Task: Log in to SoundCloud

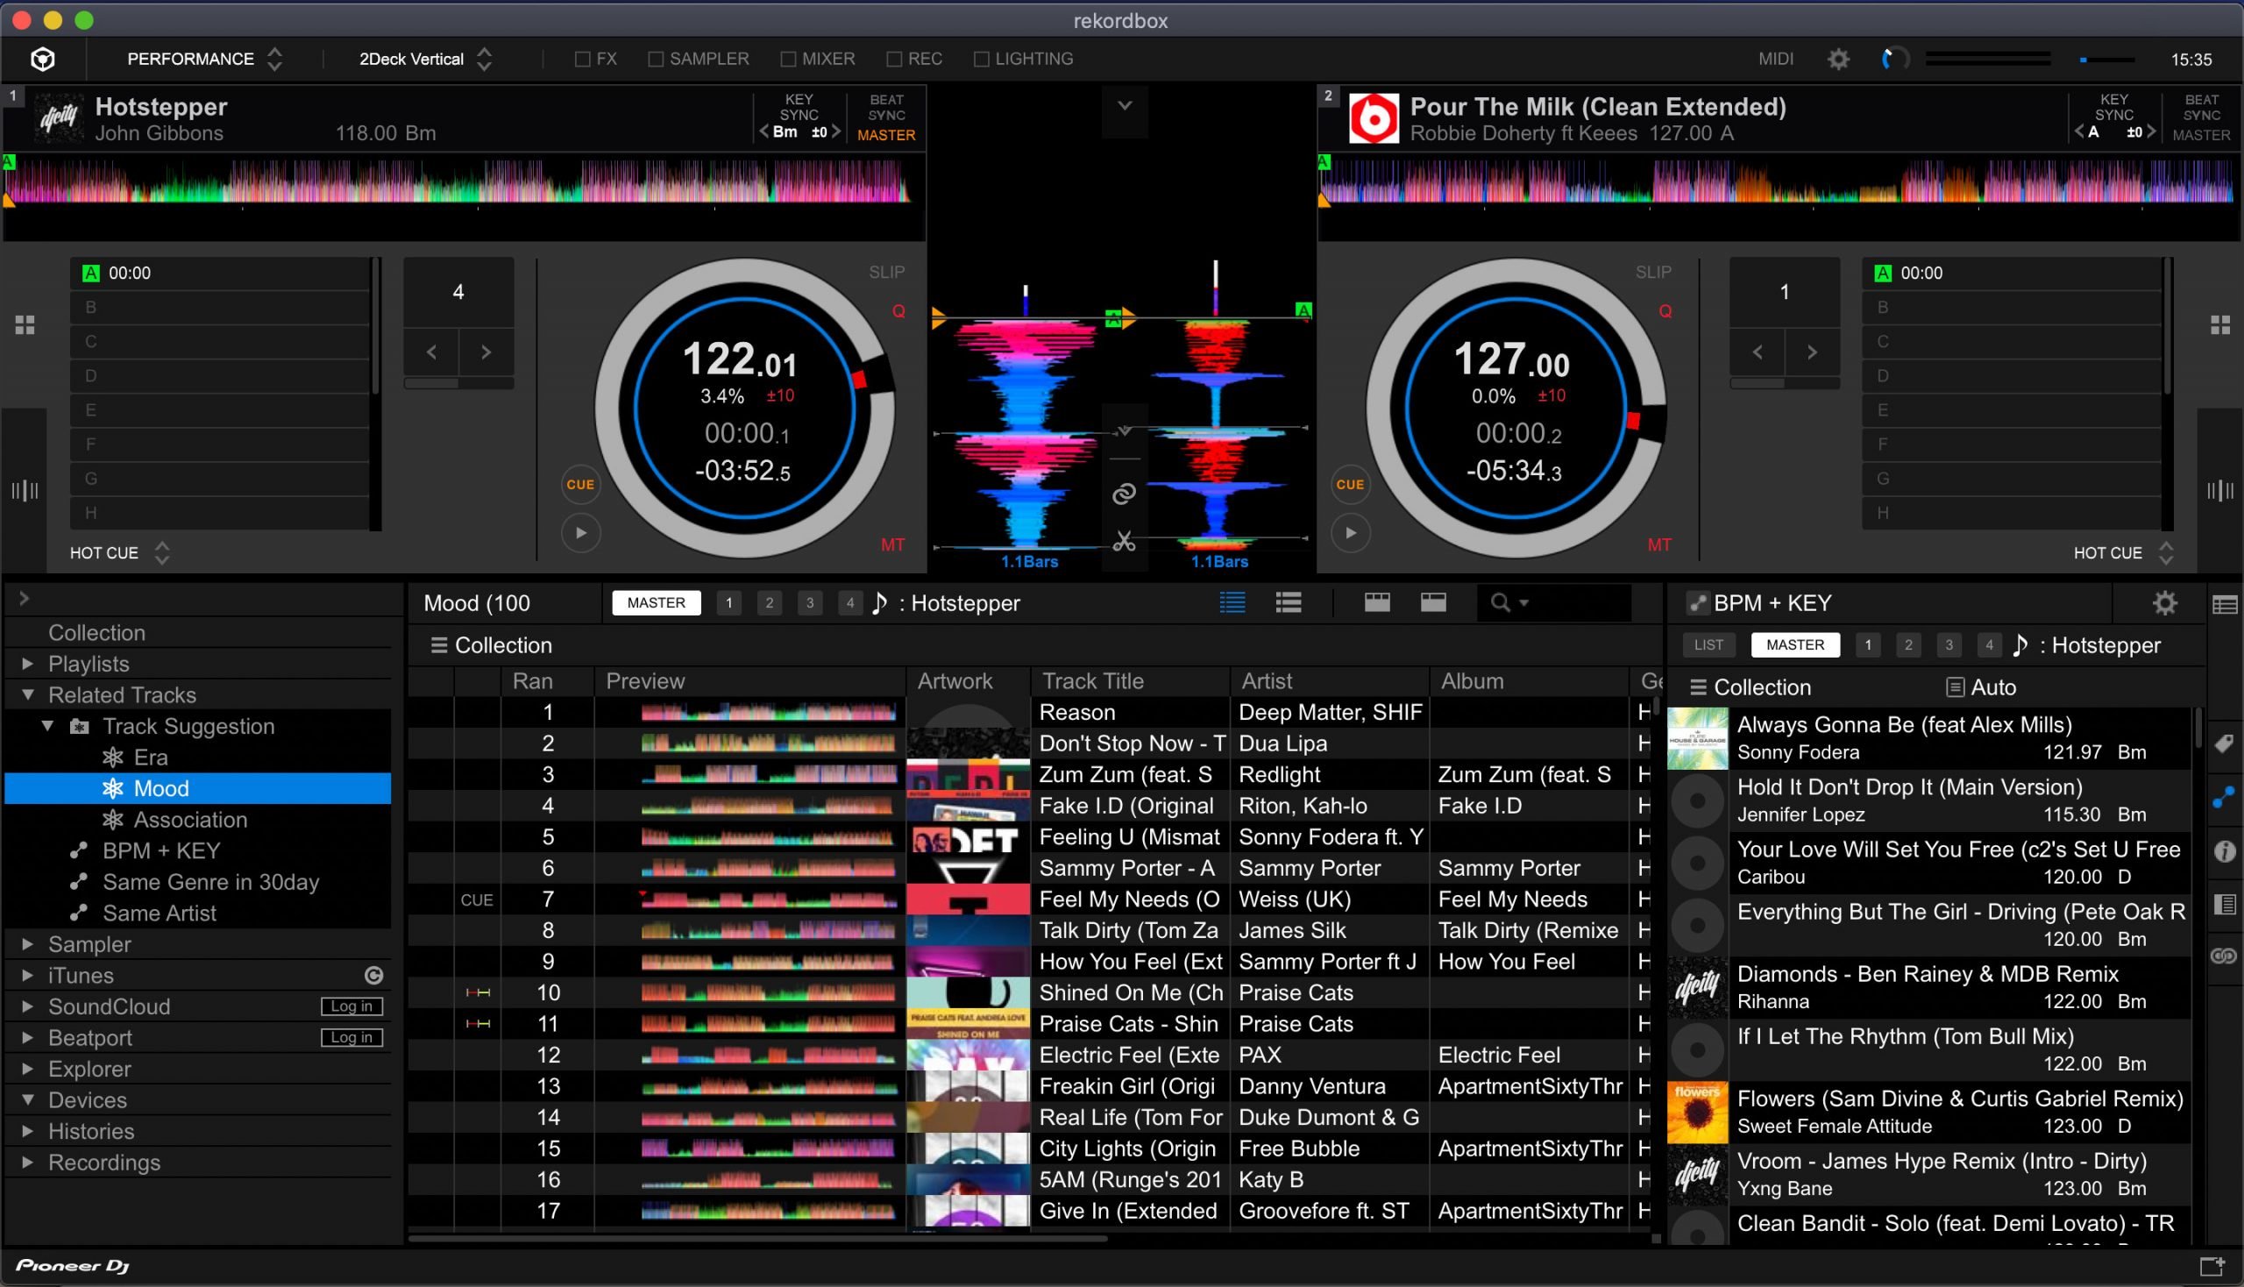Action: pyautogui.click(x=352, y=1006)
